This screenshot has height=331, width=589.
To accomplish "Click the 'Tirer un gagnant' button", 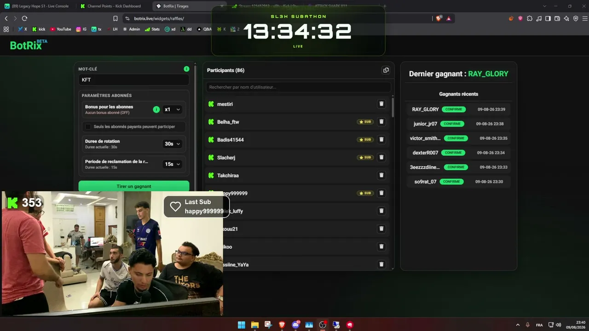I will pyautogui.click(x=134, y=186).
